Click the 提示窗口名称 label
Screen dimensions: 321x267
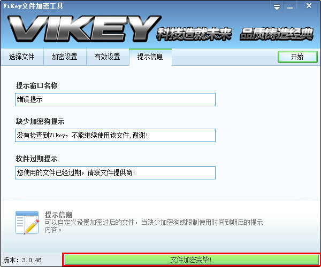(36, 85)
